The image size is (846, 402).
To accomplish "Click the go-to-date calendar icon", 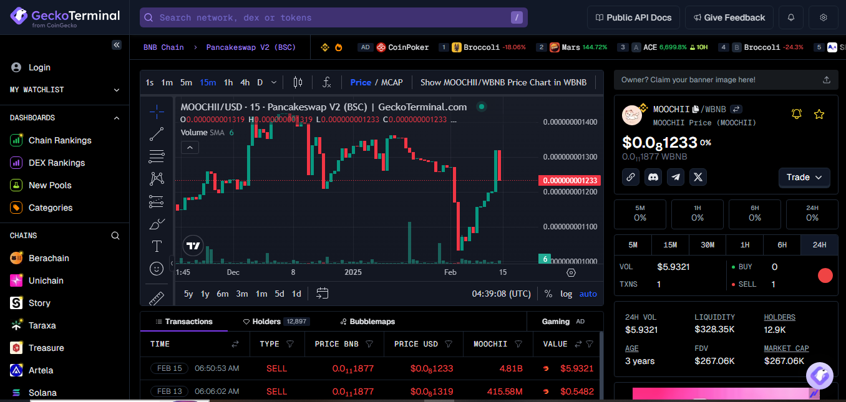I will (x=322, y=294).
